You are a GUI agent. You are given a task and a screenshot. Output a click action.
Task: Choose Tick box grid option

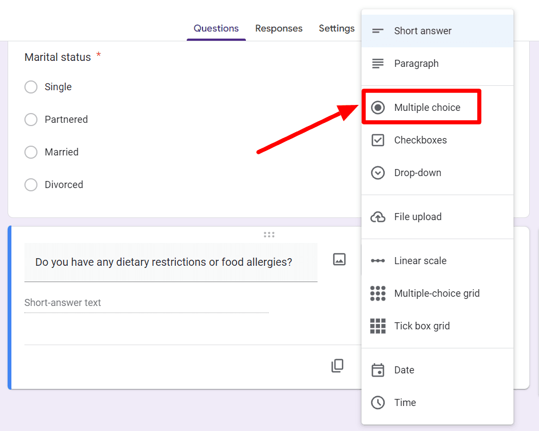point(437,326)
